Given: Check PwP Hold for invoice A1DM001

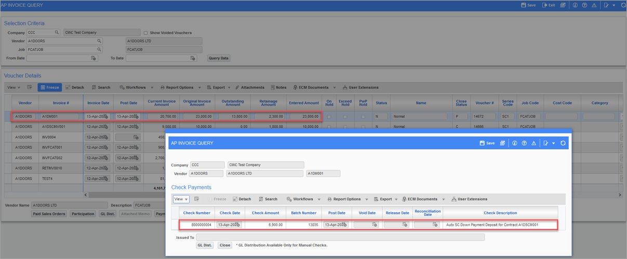Looking at the screenshot, I should [x=363, y=116].
